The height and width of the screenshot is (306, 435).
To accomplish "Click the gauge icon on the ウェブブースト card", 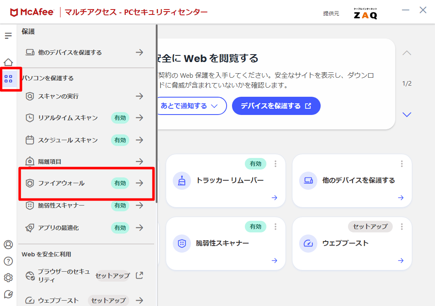I will [x=308, y=244].
